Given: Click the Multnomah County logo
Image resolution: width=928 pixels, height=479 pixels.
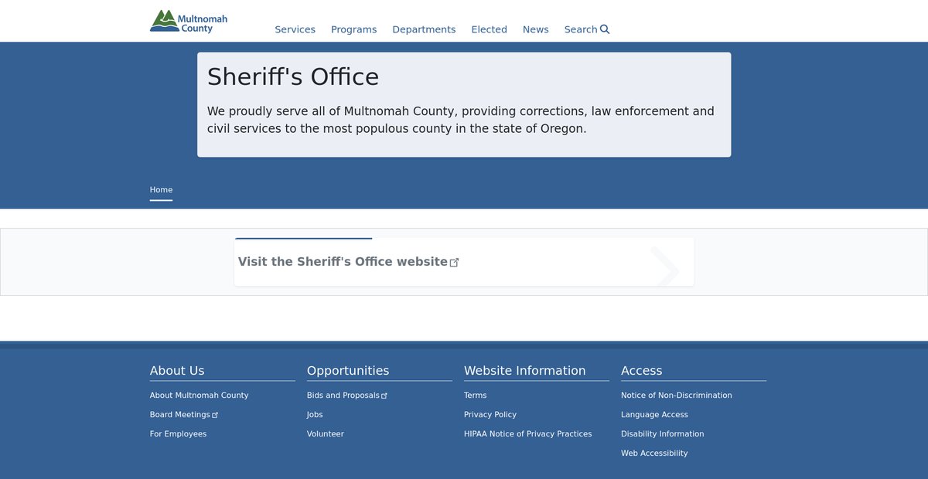Looking at the screenshot, I should pos(189,22).
